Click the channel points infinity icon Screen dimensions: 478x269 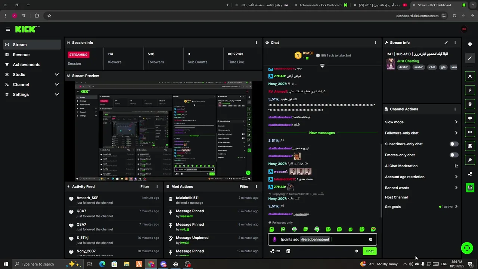[x=275, y=251]
